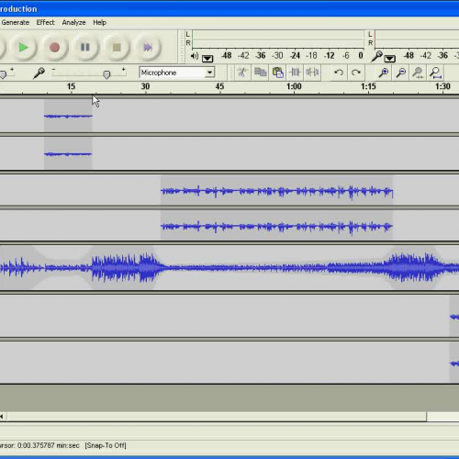
Task: Click the output level meter bars
Action: (278, 39)
